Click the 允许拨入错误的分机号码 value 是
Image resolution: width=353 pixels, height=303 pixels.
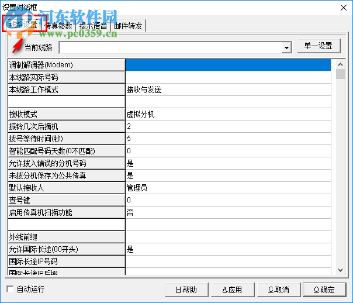pyautogui.click(x=228, y=163)
